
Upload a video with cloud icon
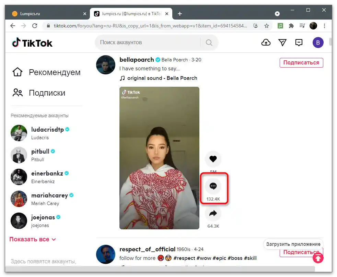pos(266,42)
